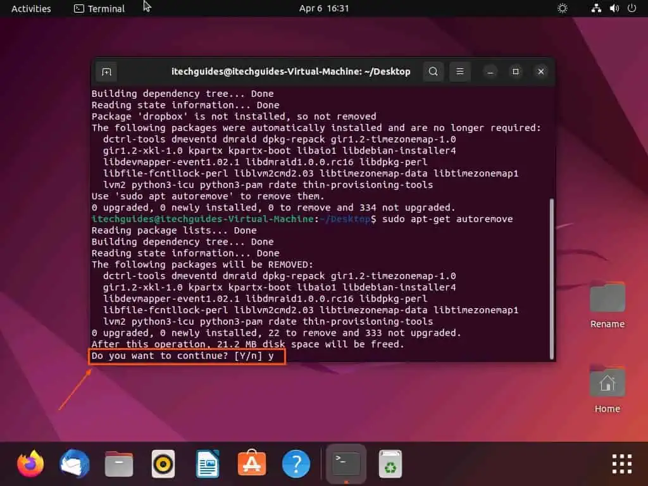Open the volume control in the top bar

[x=613, y=8]
